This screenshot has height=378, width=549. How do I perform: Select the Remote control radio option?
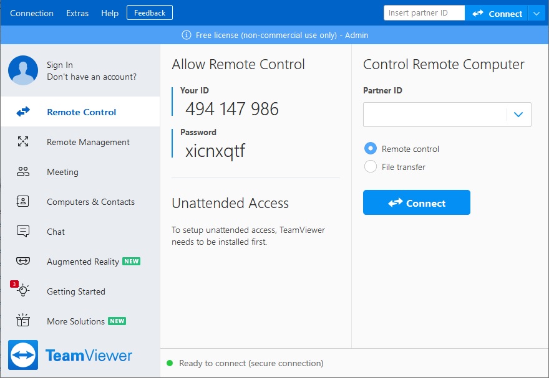tap(371, 148)
